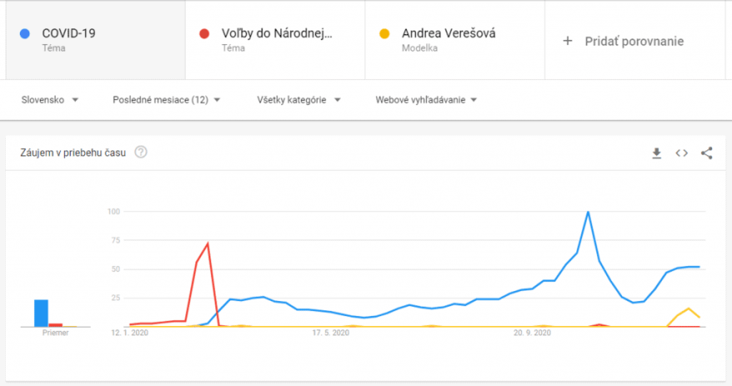Viewport: 732px width, 386px height.
Task: Click the plus icon to add comparison
Action: 567,41
